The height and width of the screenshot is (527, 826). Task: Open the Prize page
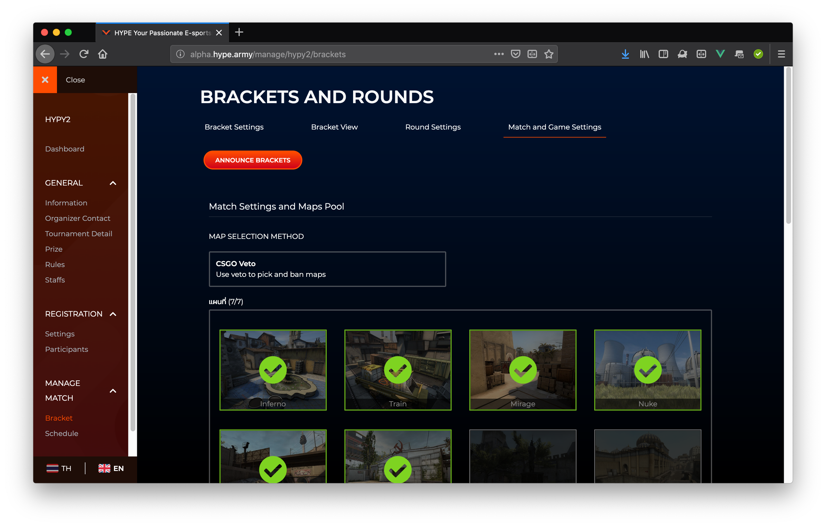[x=53, y=249]
